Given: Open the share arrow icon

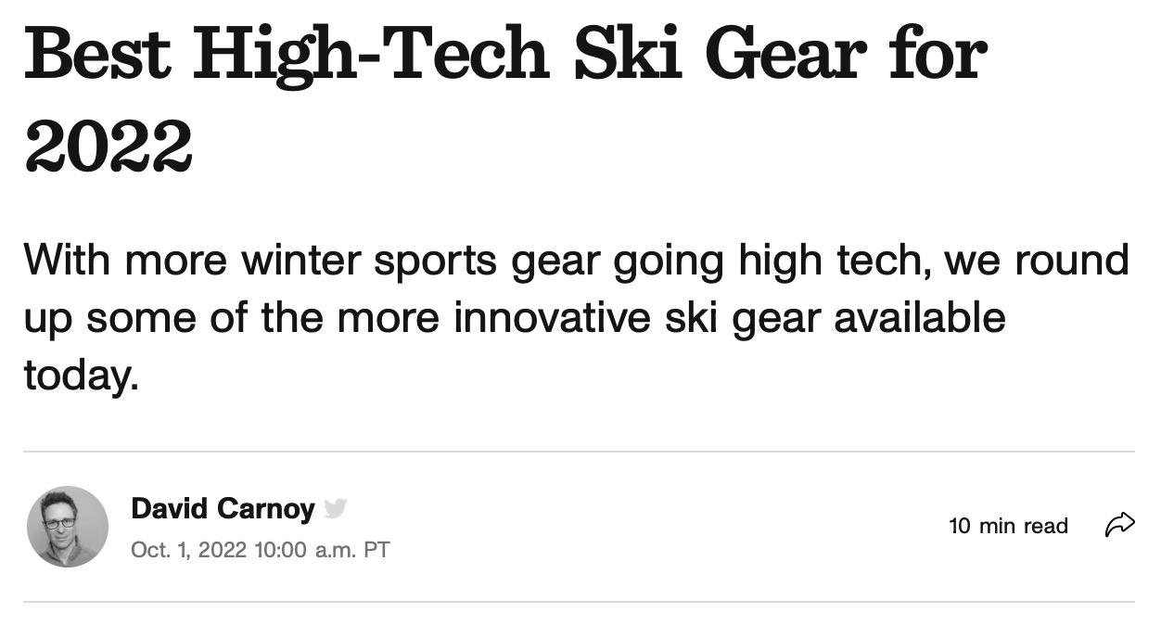Looking at the screenshot, I should pyautogui.click(x=1119, y=525).
